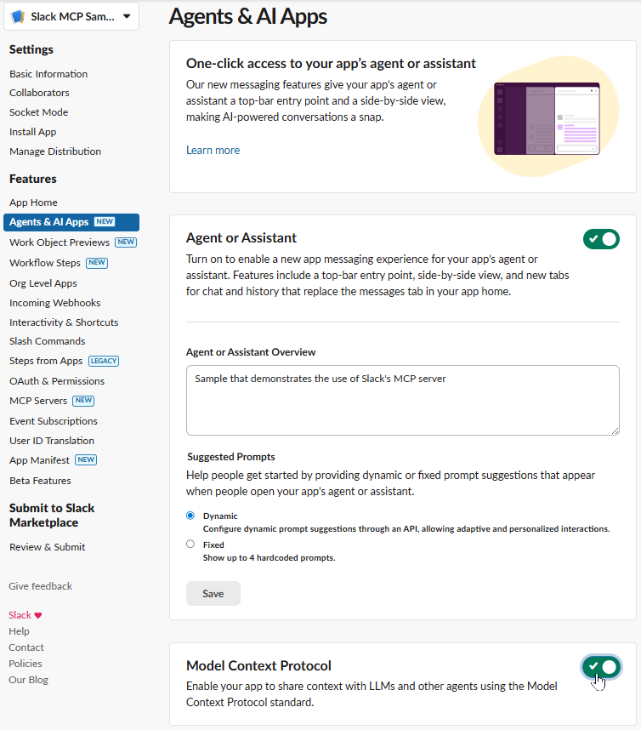Screen dimensions: 641x730
Task: Open Basic Information settings page
Action: pos(48,74)
